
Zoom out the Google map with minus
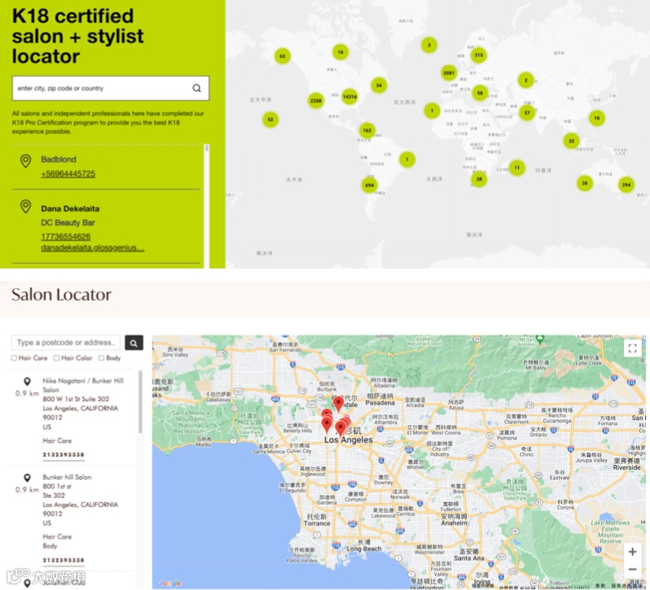pos(633,569)
